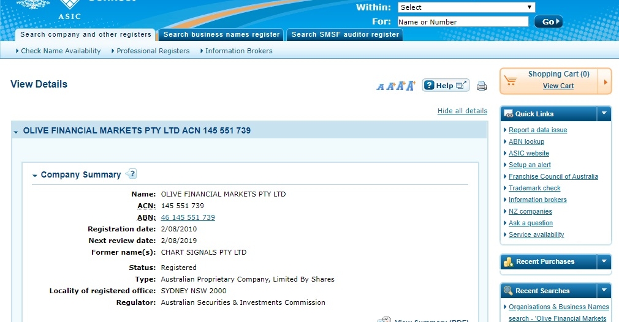Set smallest font size A
The height and width of the screenshot is (322, 619).
tap(380, 87)
